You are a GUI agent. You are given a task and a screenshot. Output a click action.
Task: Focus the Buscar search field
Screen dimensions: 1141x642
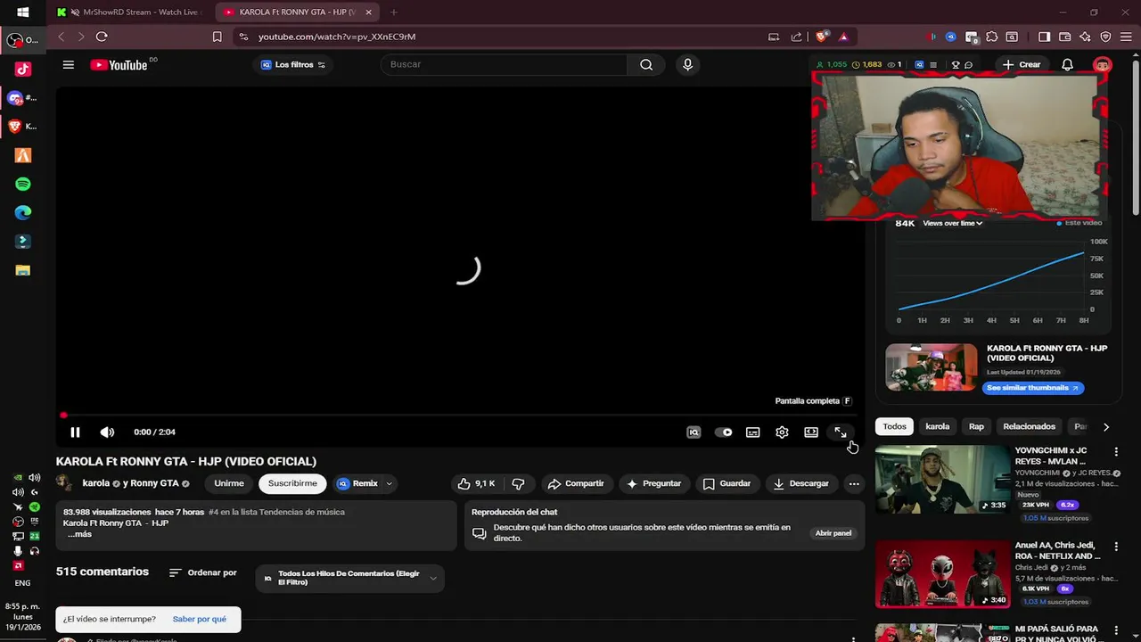pos(505,64)
